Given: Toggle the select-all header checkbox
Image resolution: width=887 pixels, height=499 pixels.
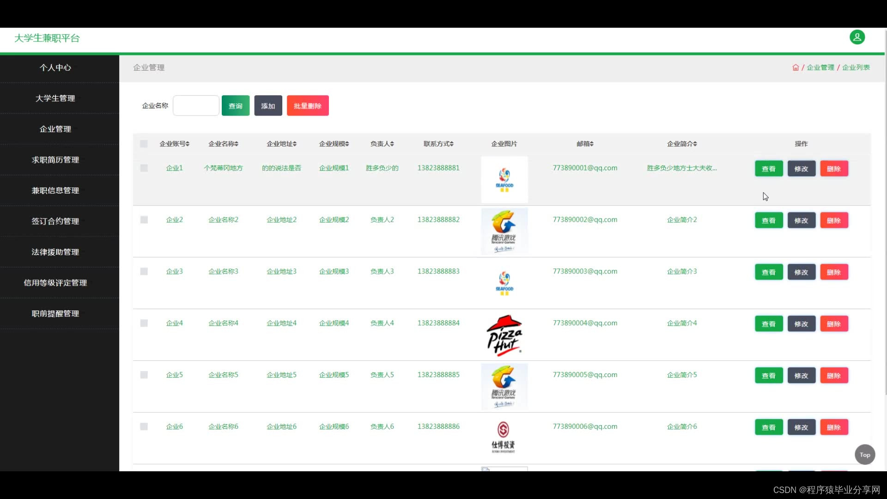Looking at the screenshot, I should (x=144, y=144).
